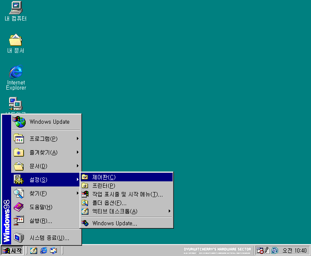Click the 시작 Start button

(x=12, y=250)
